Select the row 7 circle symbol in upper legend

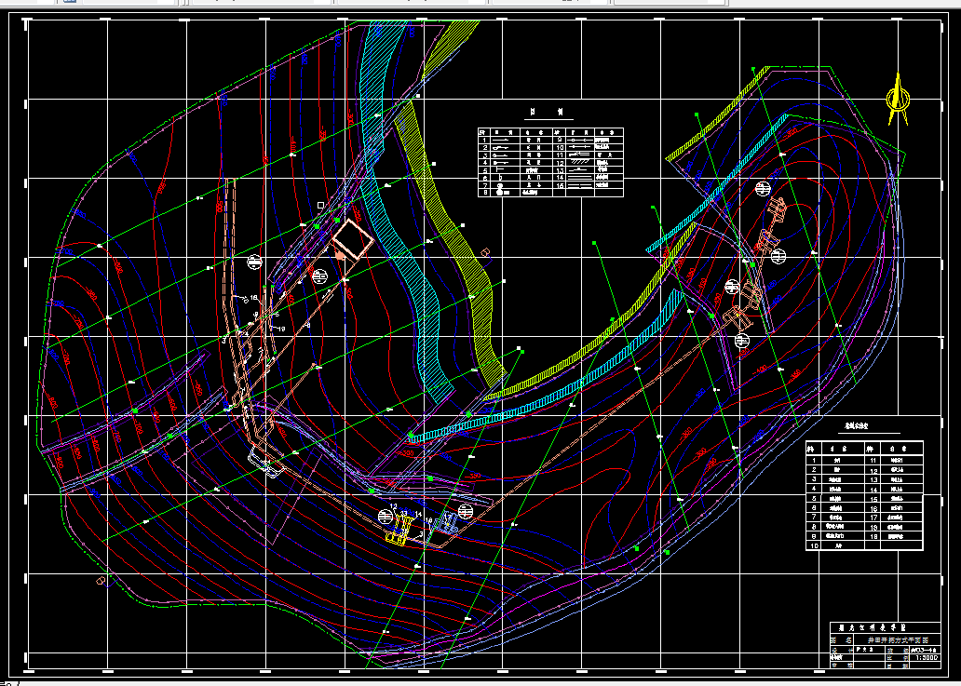[500, 185]
